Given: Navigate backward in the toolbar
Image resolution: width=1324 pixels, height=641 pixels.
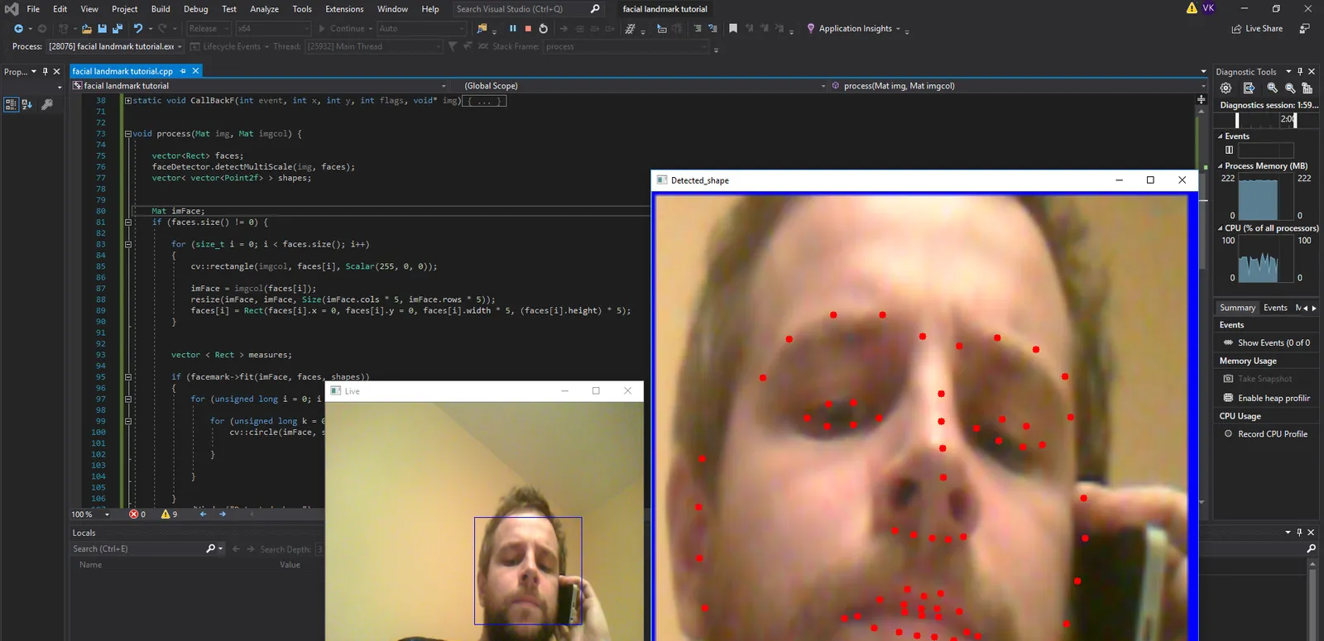Looking at the screenshot, I should pyautogui.click(x=18, y=28).
